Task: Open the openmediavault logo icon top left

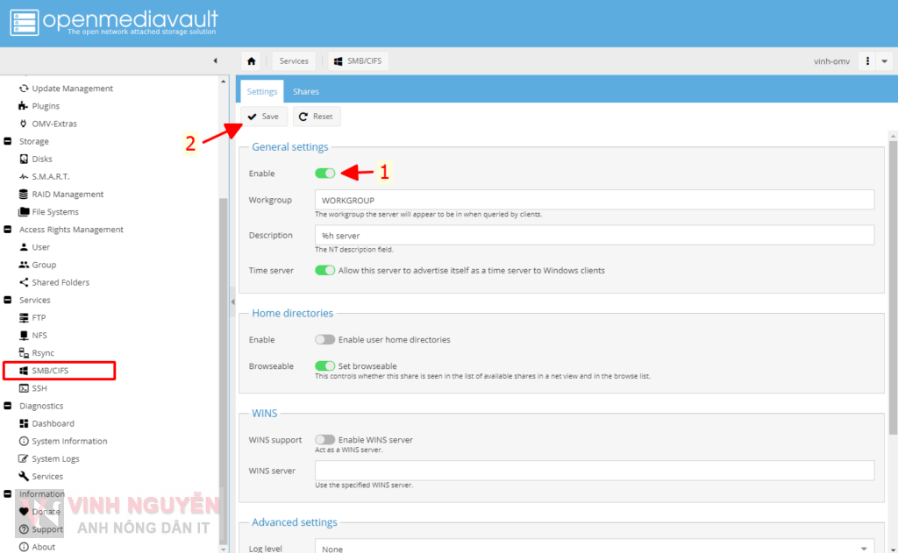Action: click(24, 20)
